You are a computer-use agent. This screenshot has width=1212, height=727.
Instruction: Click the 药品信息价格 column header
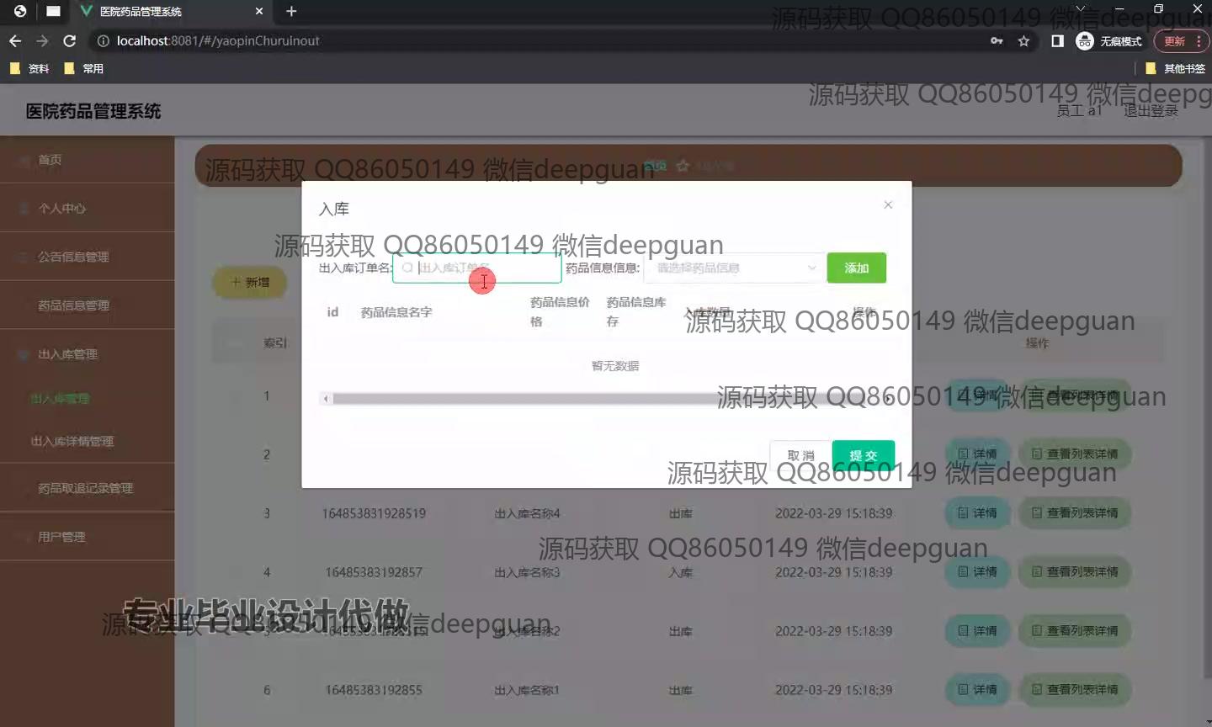point(560,311)
